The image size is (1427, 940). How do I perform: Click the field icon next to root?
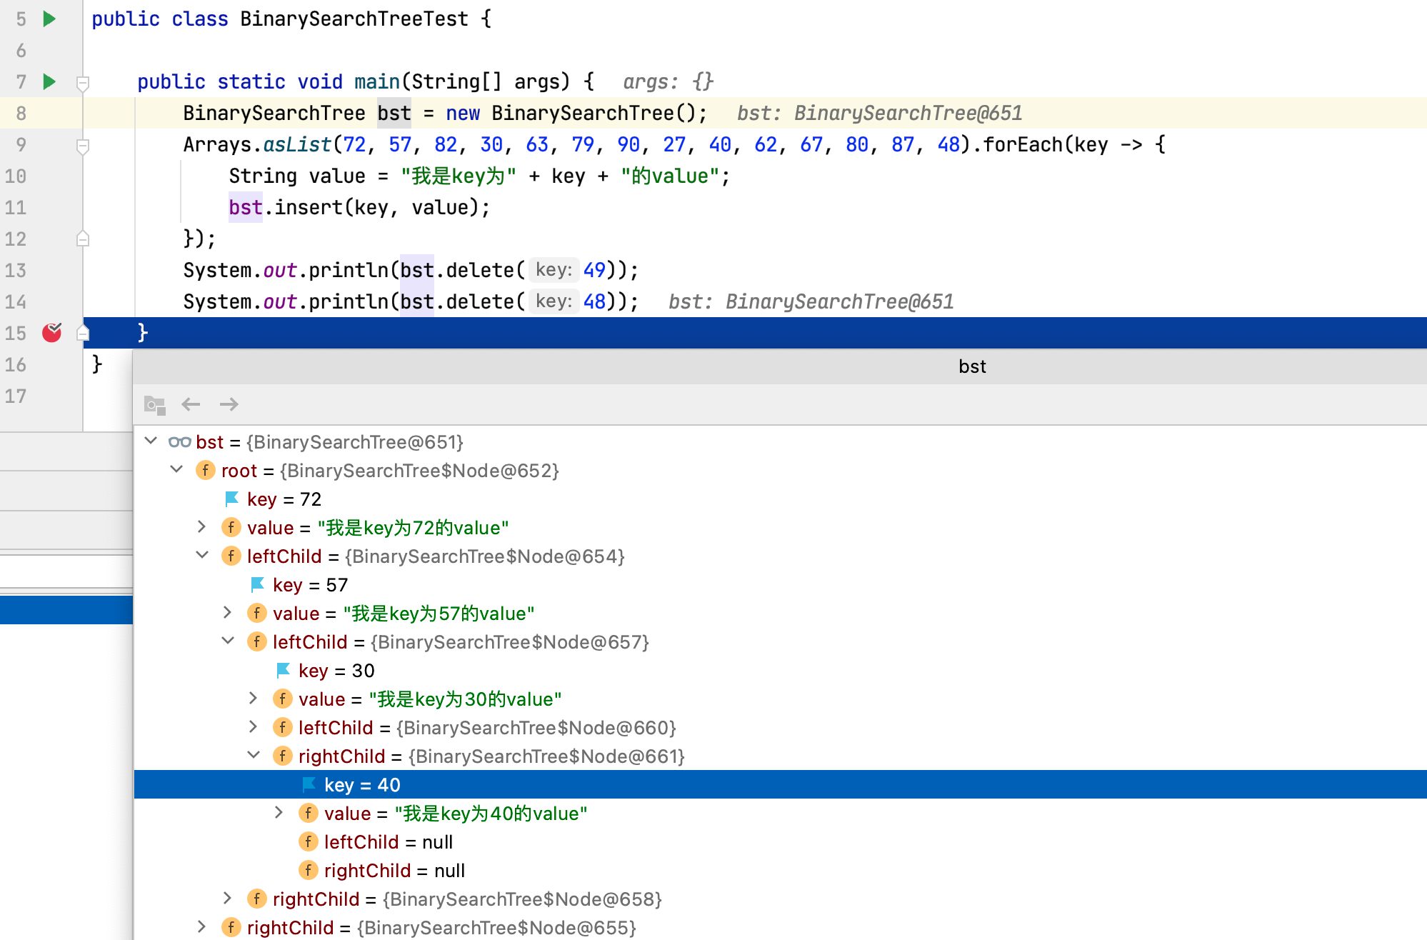(x=206, y=470)
